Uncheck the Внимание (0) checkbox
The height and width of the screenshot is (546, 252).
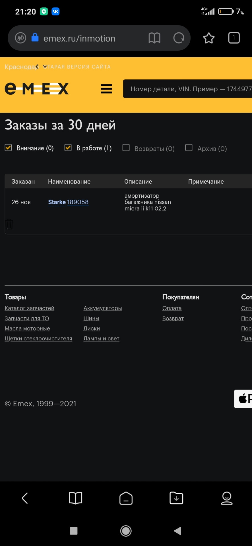8,148
